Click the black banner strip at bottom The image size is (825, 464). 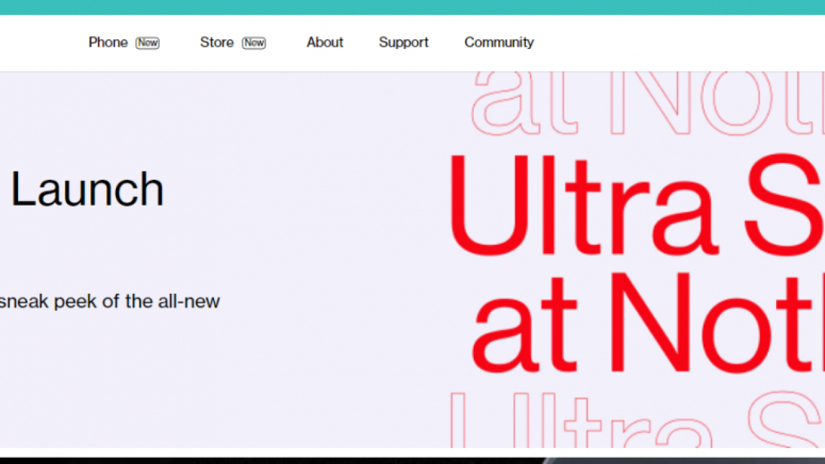point(412,459)
